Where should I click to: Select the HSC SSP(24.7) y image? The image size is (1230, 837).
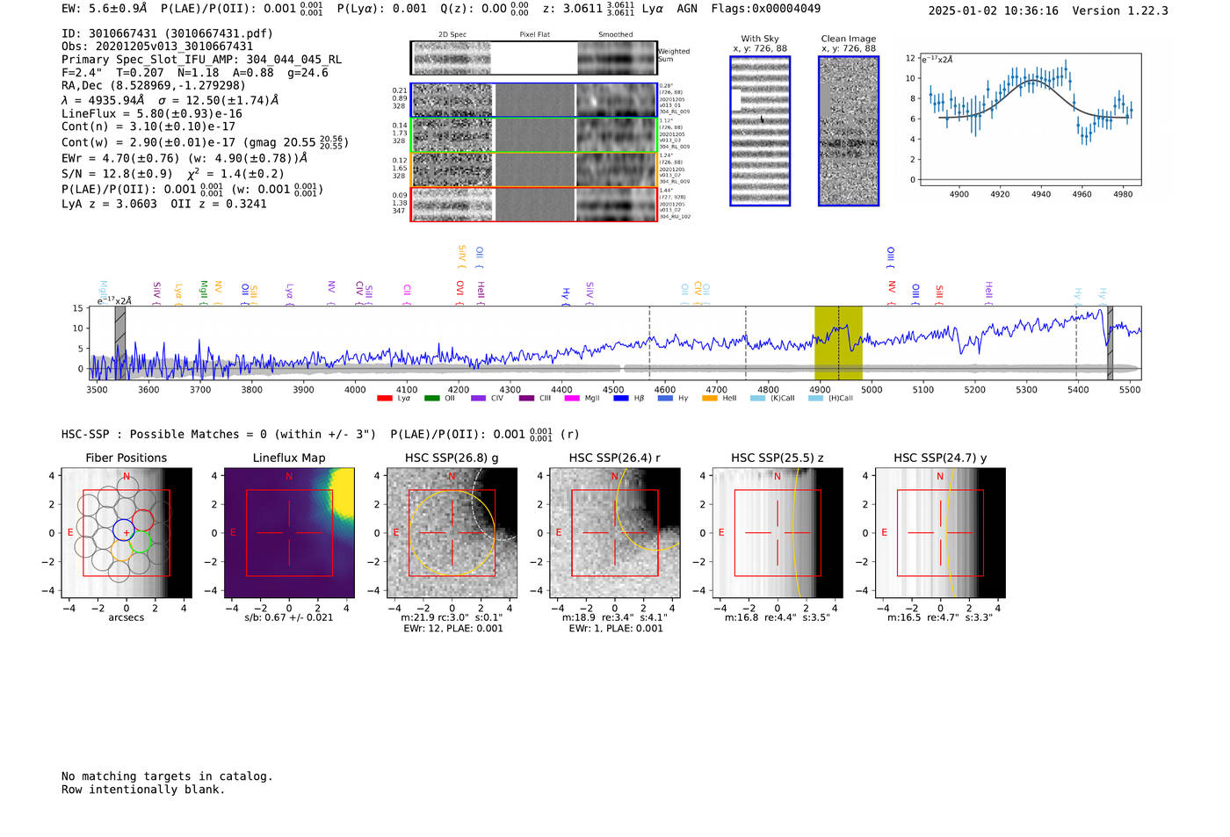click(x=940, y=533)
